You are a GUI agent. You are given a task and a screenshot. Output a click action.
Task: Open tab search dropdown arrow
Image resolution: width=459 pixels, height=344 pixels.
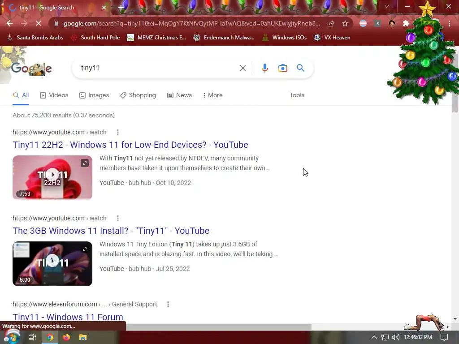[x=387, y=6]
